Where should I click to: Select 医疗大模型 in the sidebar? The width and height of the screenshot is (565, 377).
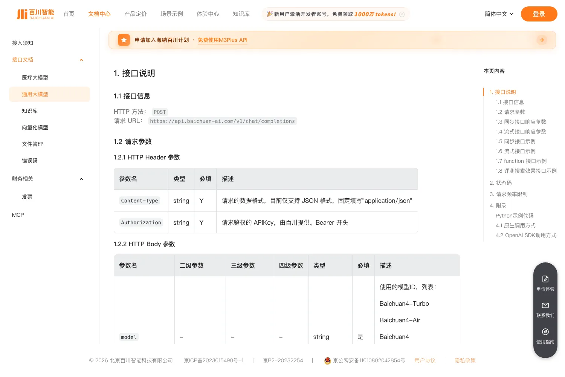click(35, 78)
